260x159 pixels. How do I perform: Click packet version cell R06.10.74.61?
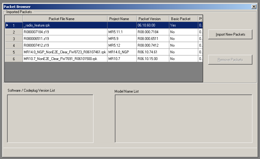coord(153,52)
